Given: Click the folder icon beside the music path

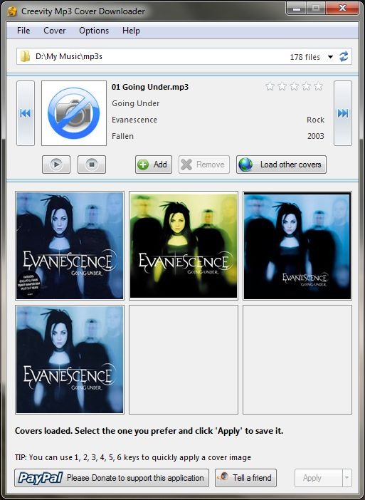Looking at the screenshot, I should (x=25, y=57).
